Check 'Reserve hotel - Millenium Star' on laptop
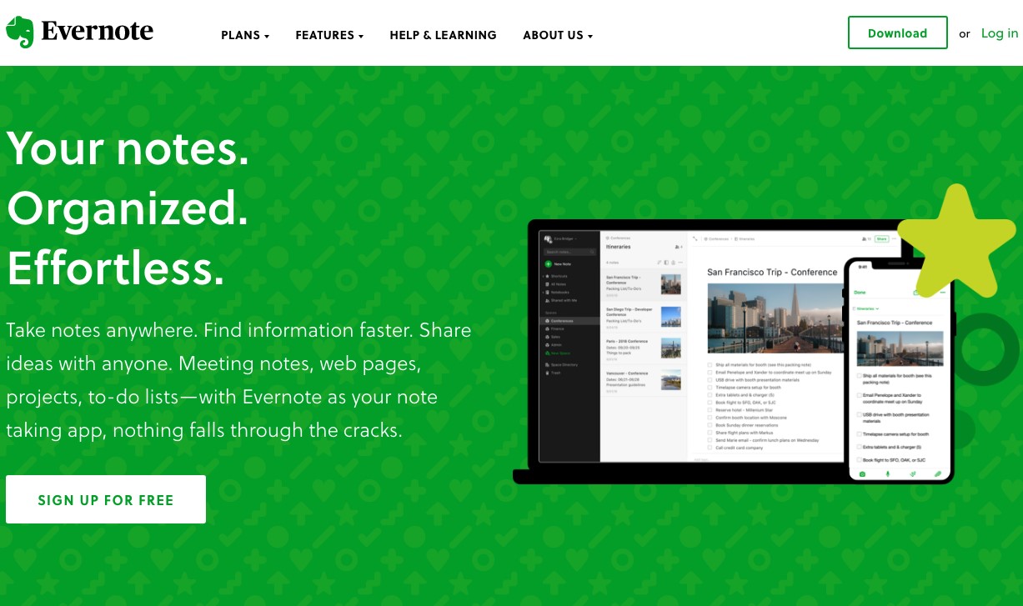 710,410
